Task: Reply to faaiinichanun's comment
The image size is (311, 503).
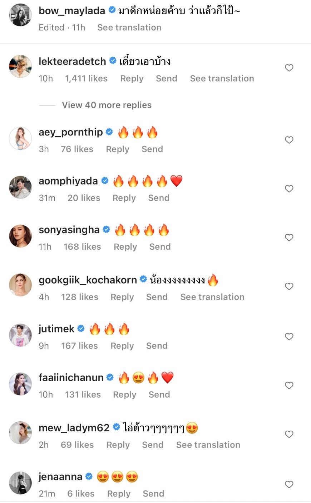Action: [124, 395]
